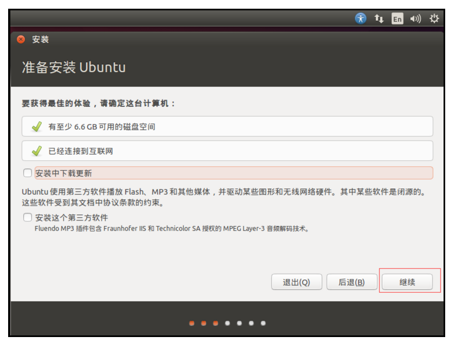Click the green checkmark beside internet connection
451x351 pixels.
point(37,151)
